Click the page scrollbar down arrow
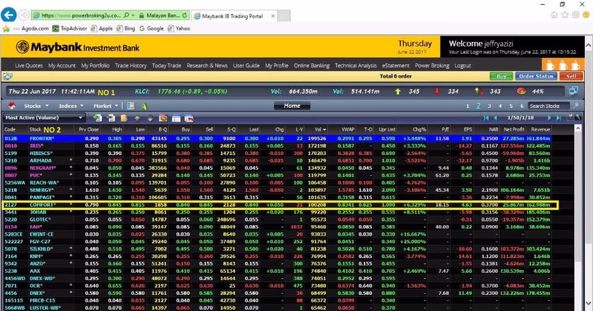This screenshot has width=593, height=311. 589,303
